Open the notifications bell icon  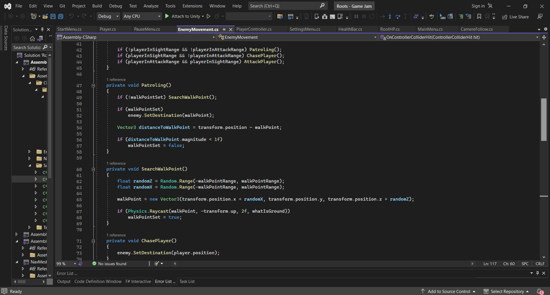(x=540, y=291)
